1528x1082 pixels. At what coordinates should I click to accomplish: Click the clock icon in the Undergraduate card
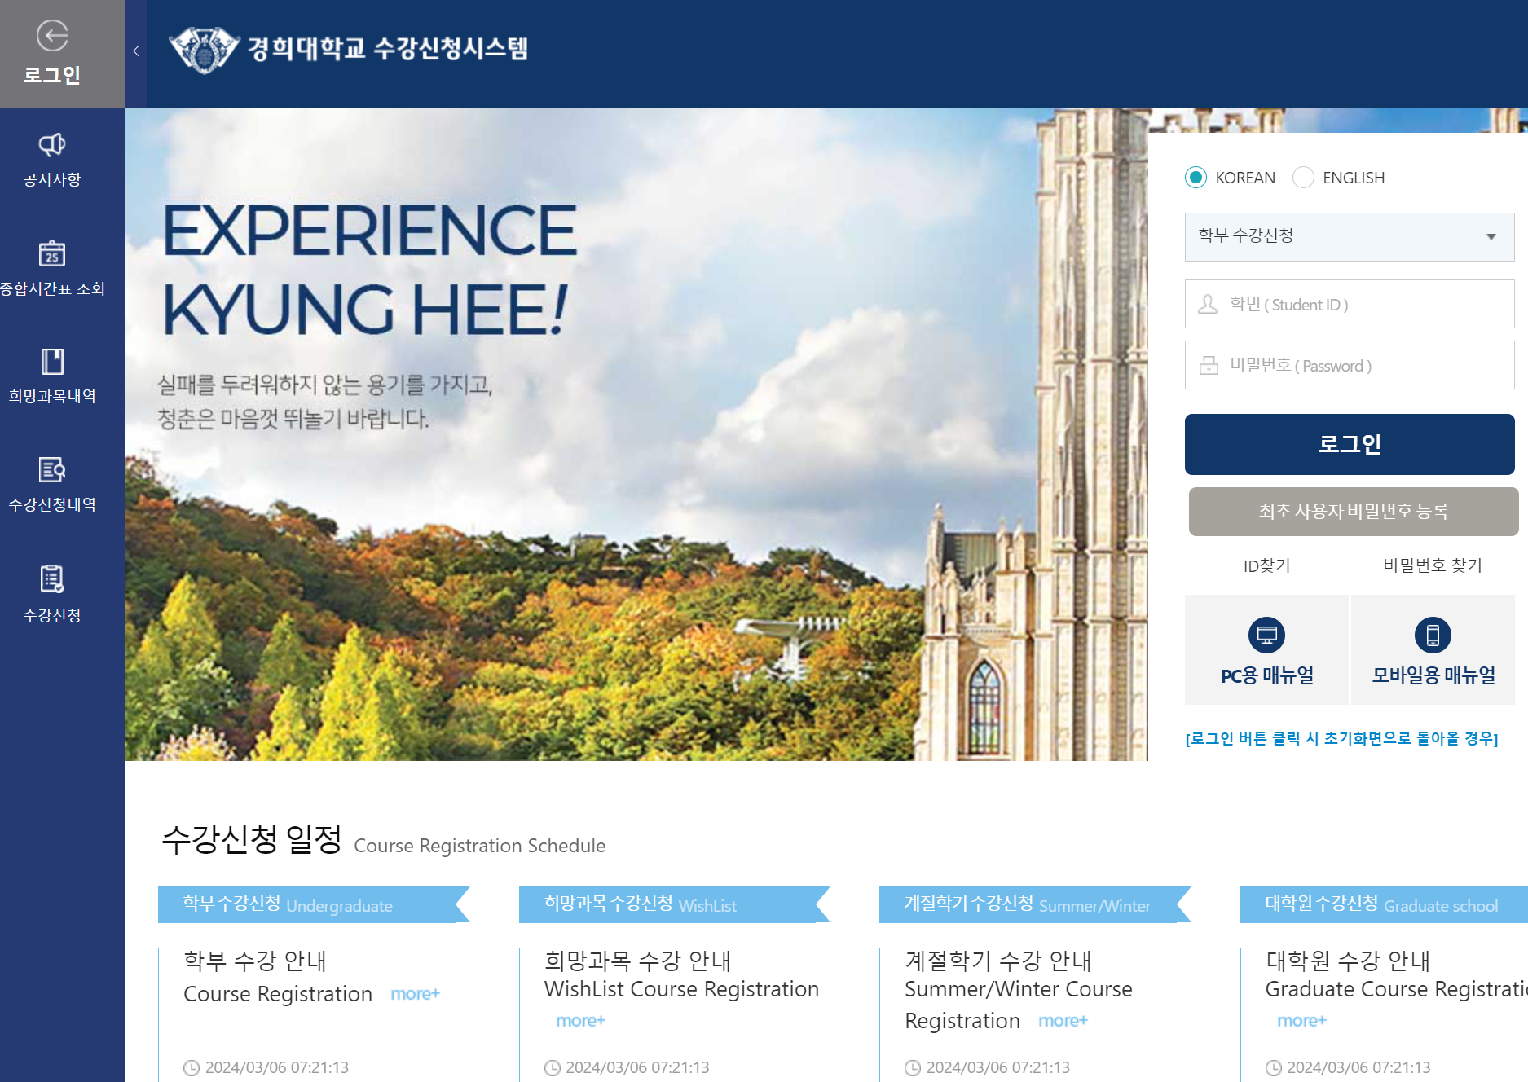tap(192, 1068)
